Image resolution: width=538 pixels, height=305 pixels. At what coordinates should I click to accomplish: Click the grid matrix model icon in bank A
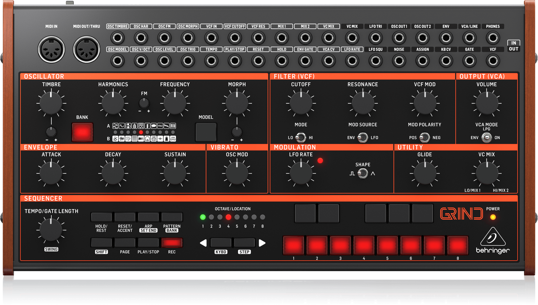[x=173, y=126]
